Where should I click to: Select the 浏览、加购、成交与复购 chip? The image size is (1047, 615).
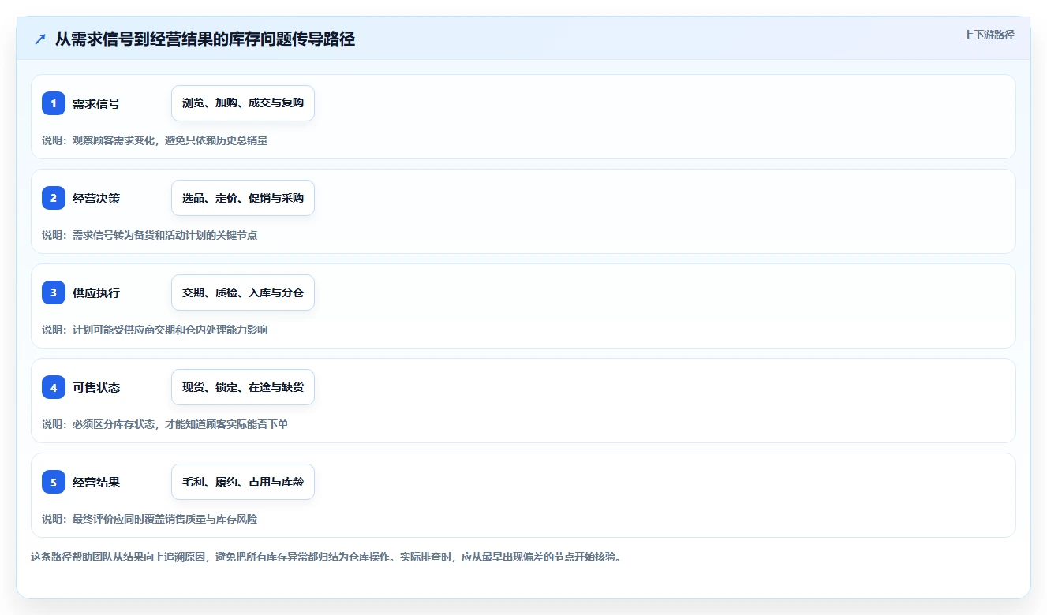click(x=243, y=103)
